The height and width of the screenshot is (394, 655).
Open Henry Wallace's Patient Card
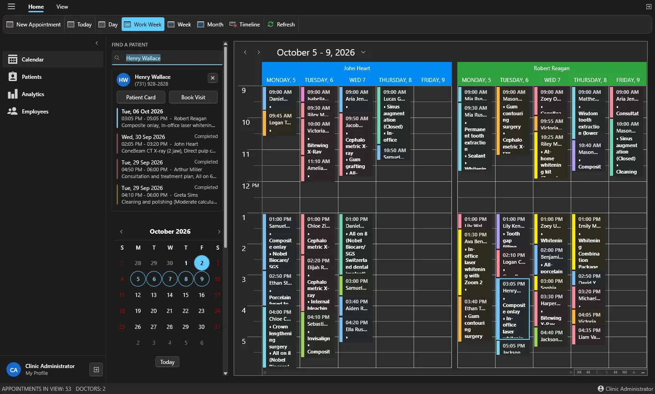141,97
